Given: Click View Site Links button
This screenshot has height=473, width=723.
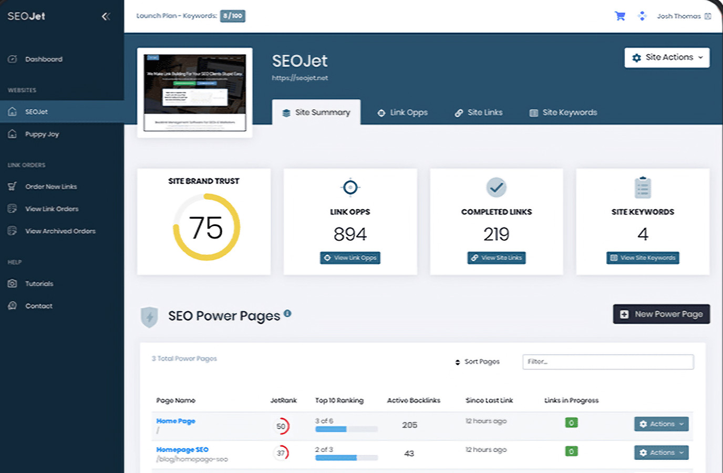Looking at the screenshot, I should click(497, 258).
